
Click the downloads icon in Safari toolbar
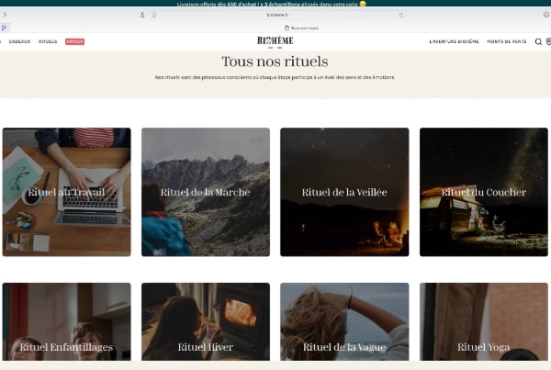click(545, 15)
